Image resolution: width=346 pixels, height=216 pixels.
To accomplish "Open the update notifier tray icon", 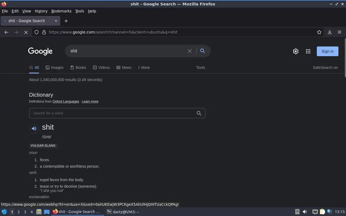I will pyautogui.click(x=329, y=211).
